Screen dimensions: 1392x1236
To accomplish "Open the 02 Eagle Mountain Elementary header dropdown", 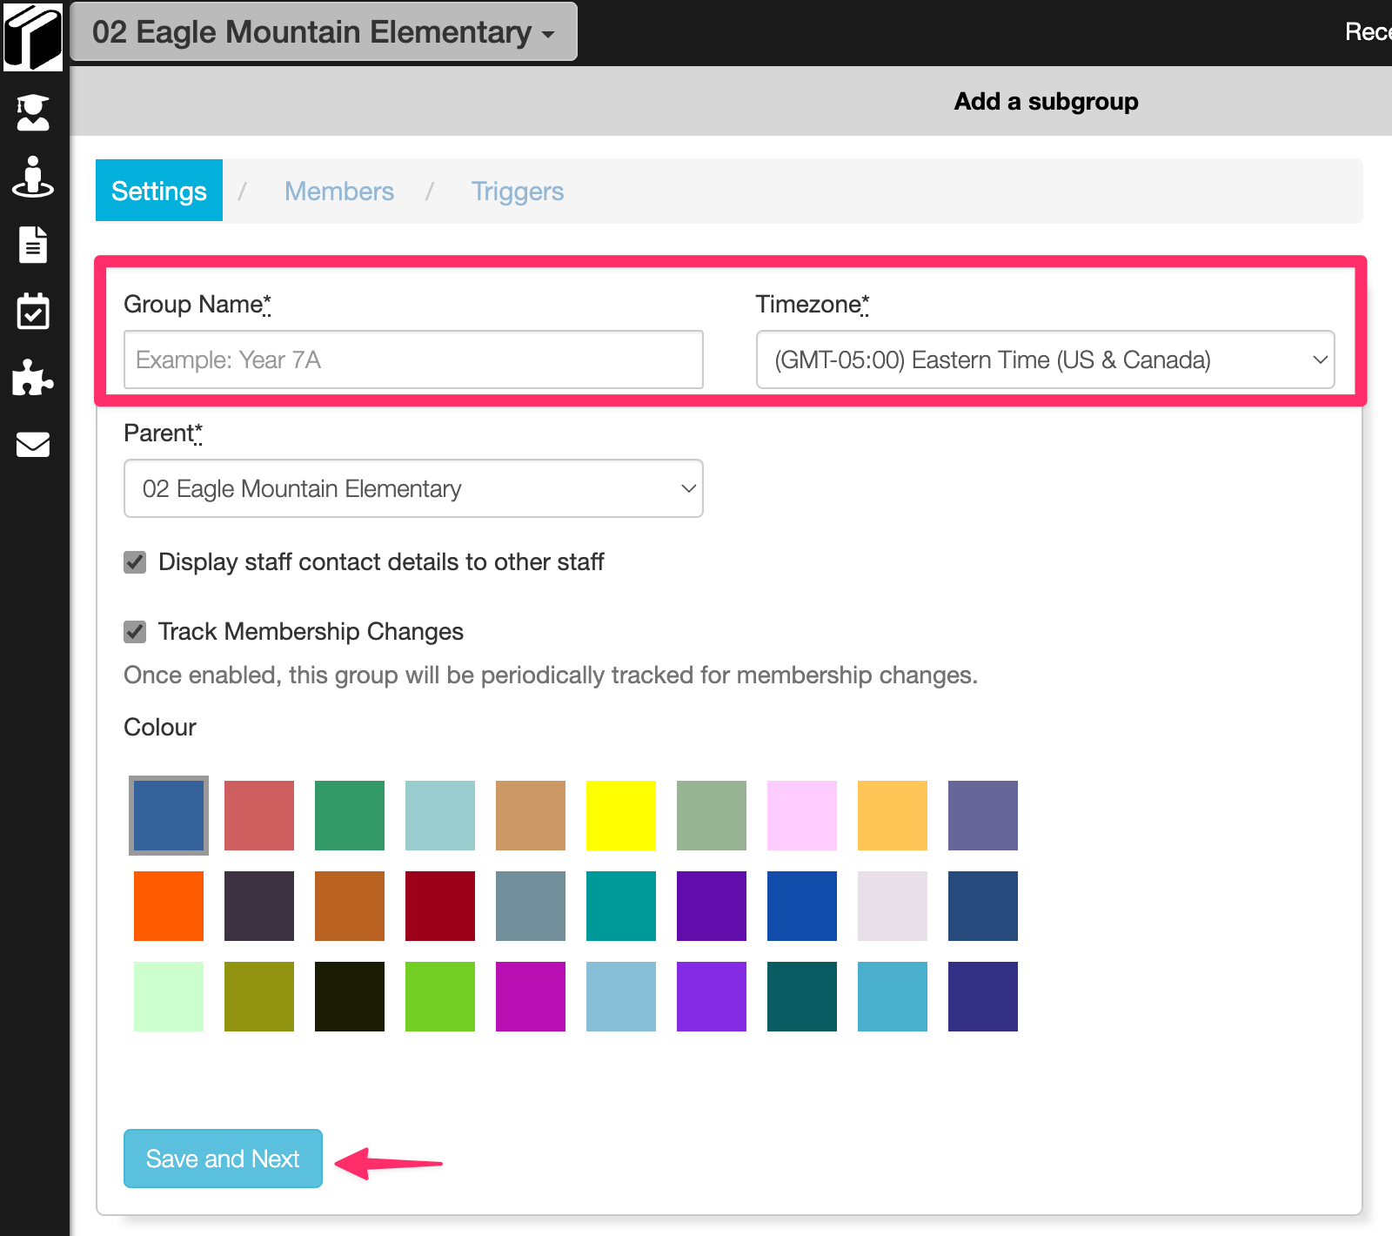I will (x=324, y=32).
